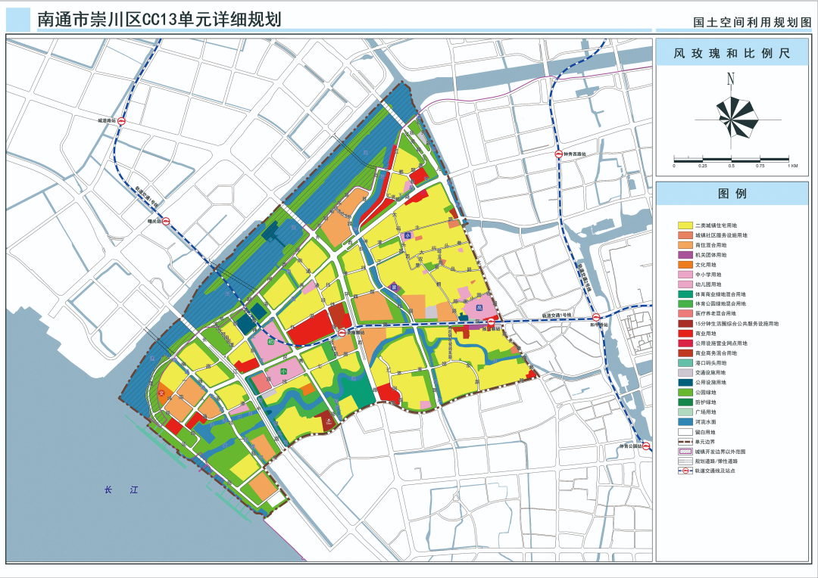This screenshot has height=578, width=818.
Task: Click the 规划道路/弹性道路 legend symbol
Action: (x=685, y=460)
